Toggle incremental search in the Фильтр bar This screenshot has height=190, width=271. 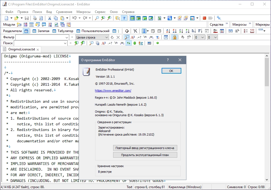click(x=127, y=37)
